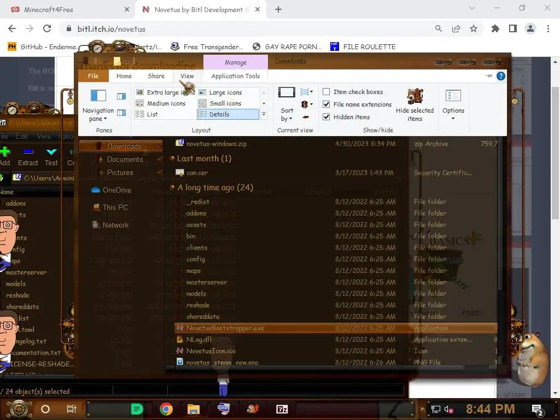
Task: Click the Chrome address bar URL
Action: [x=112, y=29]
